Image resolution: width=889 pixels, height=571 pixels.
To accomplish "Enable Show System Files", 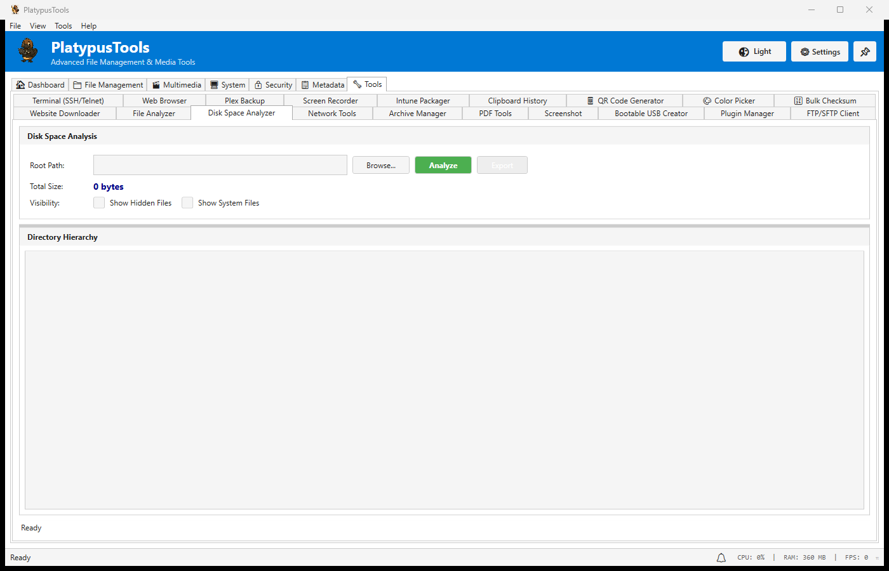I will click(x=187, y=202).
